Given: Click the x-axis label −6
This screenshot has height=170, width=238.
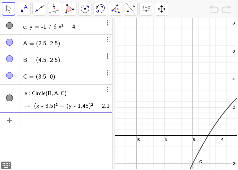Looking at the screenshot, I should click(x=193, y=139).
